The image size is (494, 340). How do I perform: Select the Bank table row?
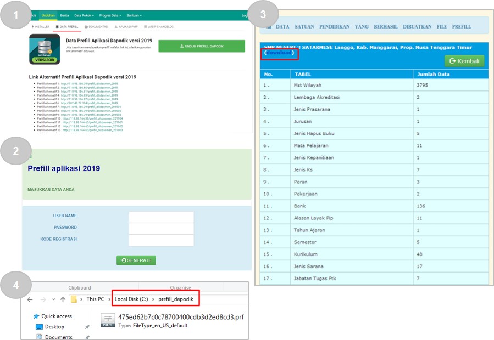pos(374,206)
